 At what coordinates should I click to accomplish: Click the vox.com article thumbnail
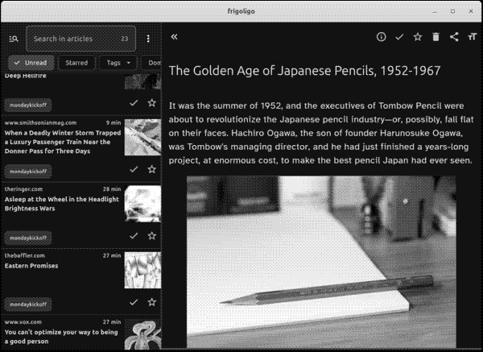[142, 335]
